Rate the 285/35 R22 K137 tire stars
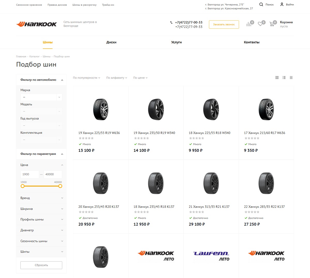 pos(252,212)
